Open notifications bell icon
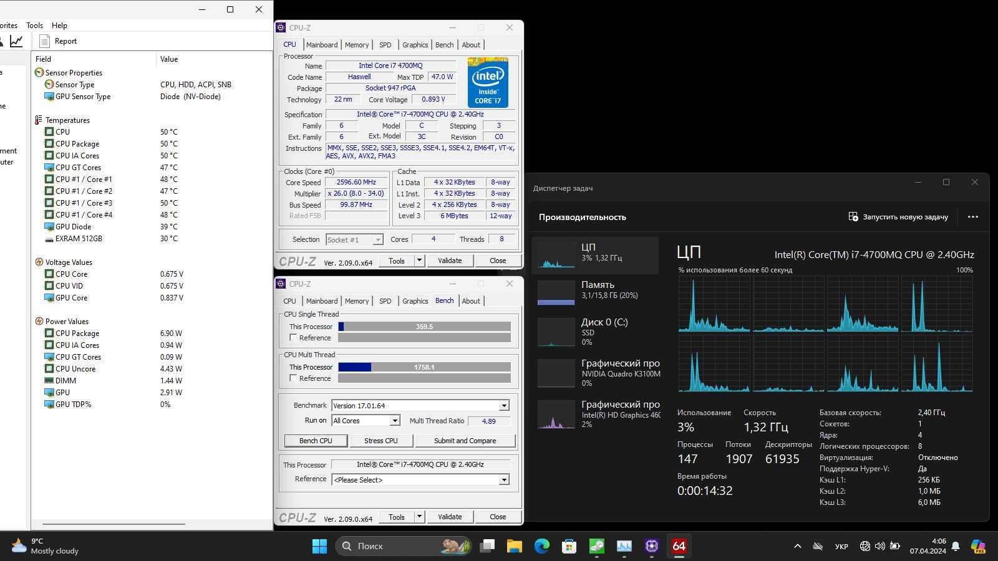 click(956, 547)
